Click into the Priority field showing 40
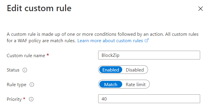Image resolution: width=206 pixels, height=109 pixels. point(149,99)
